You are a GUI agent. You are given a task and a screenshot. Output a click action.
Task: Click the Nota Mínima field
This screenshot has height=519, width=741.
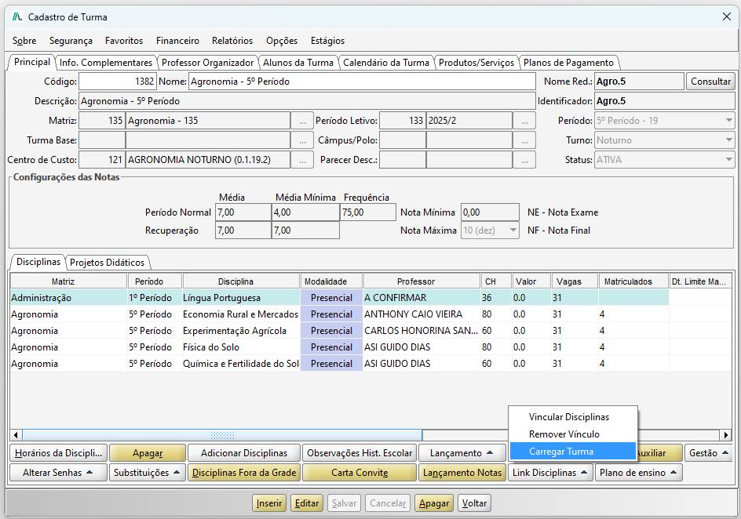tap(490, 212)
